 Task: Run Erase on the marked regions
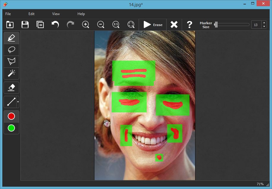tap(152, 25)
